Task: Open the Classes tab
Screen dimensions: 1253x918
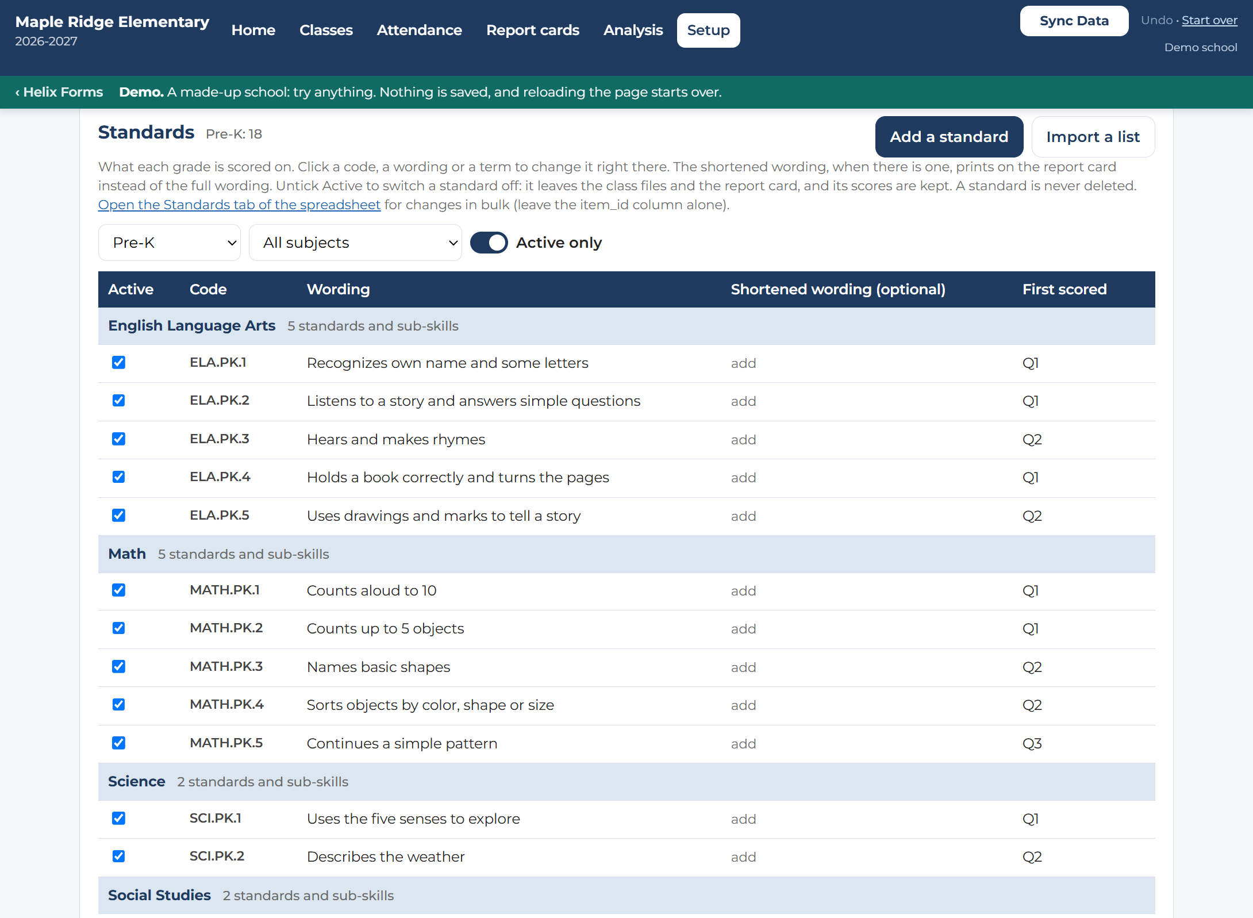Action: (x=326, y=30)
